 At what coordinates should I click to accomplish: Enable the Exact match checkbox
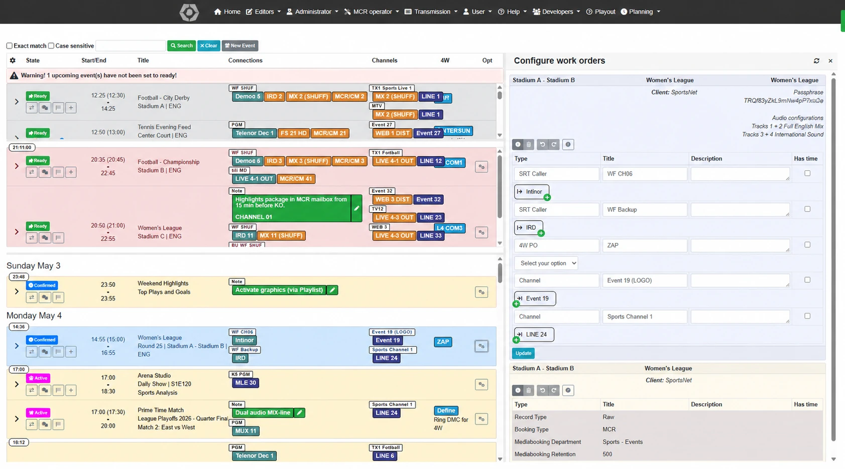tap(9, 46)
